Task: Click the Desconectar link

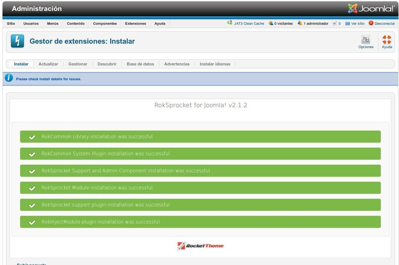Action: click(385, 24)
